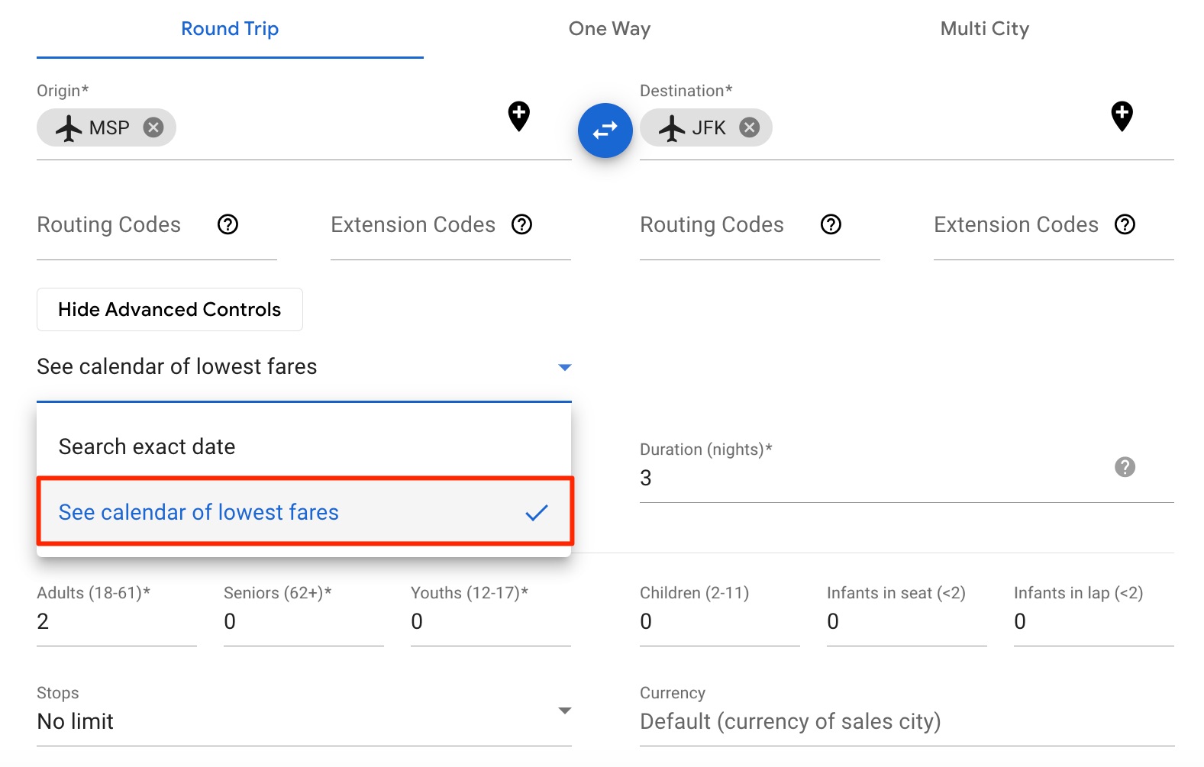The image size is (1204, 767).
Task: Expand the Stops dropdown
Action: click(564, 711)
